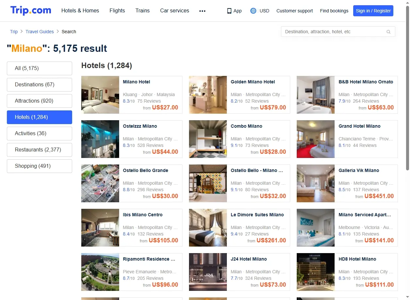Open Grand Hotel Milano thumbnail

pyautogui.click(x=316, y=139)
